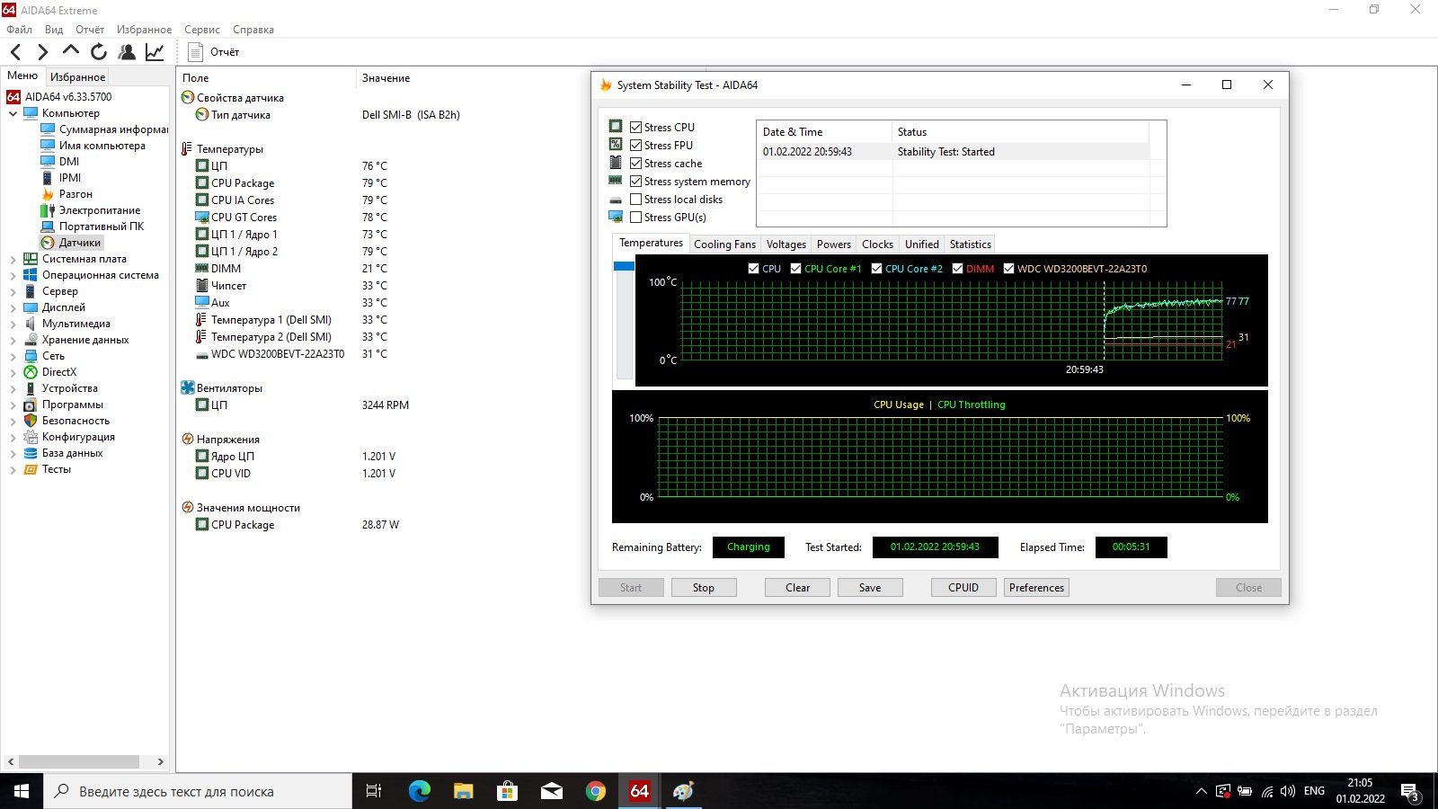
Task: Open File Explorer from the taskbar
Action: (464, 791)
